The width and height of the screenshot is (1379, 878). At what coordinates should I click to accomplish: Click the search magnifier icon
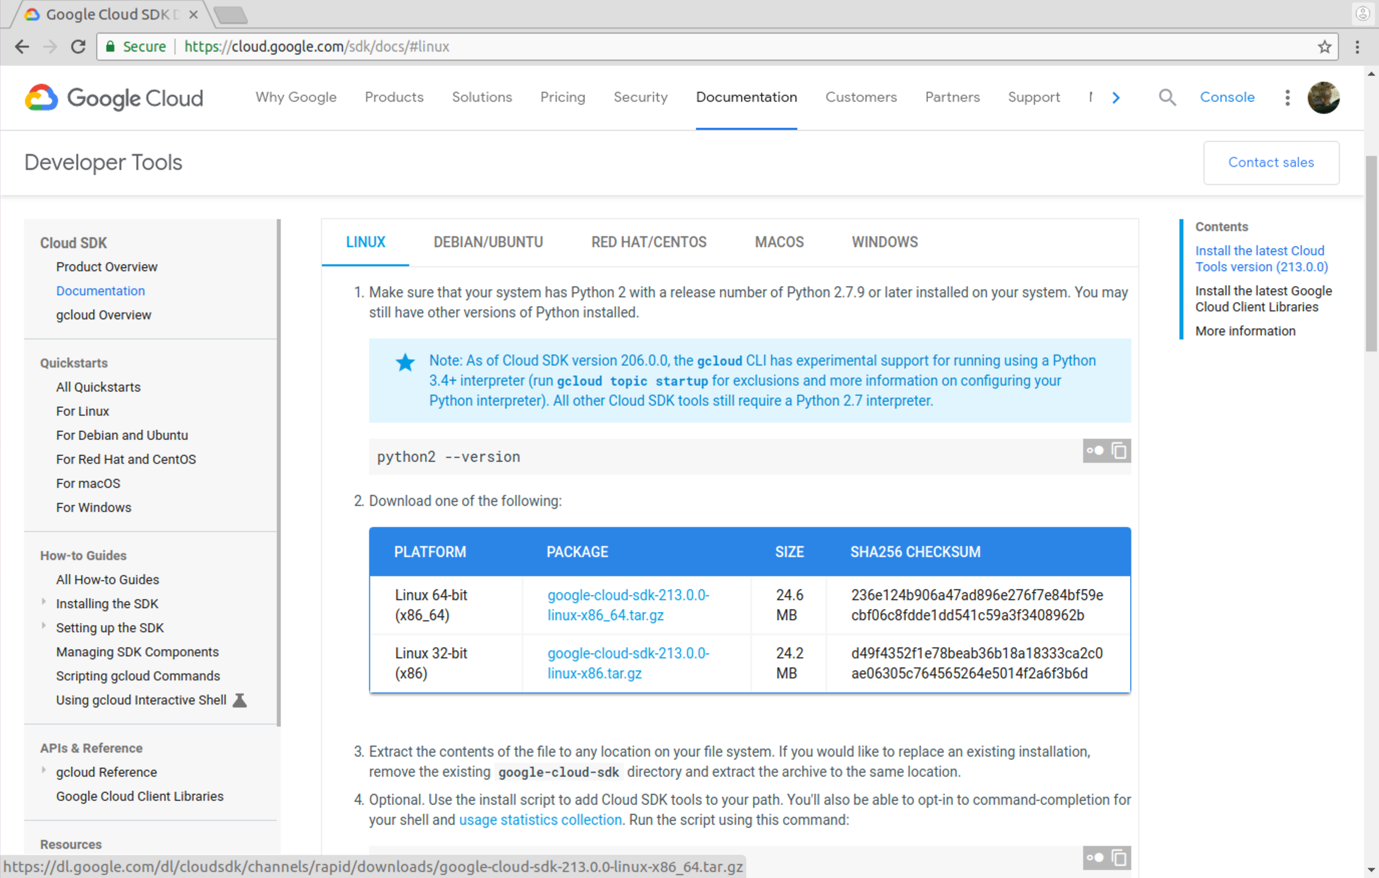[1166, 97]
